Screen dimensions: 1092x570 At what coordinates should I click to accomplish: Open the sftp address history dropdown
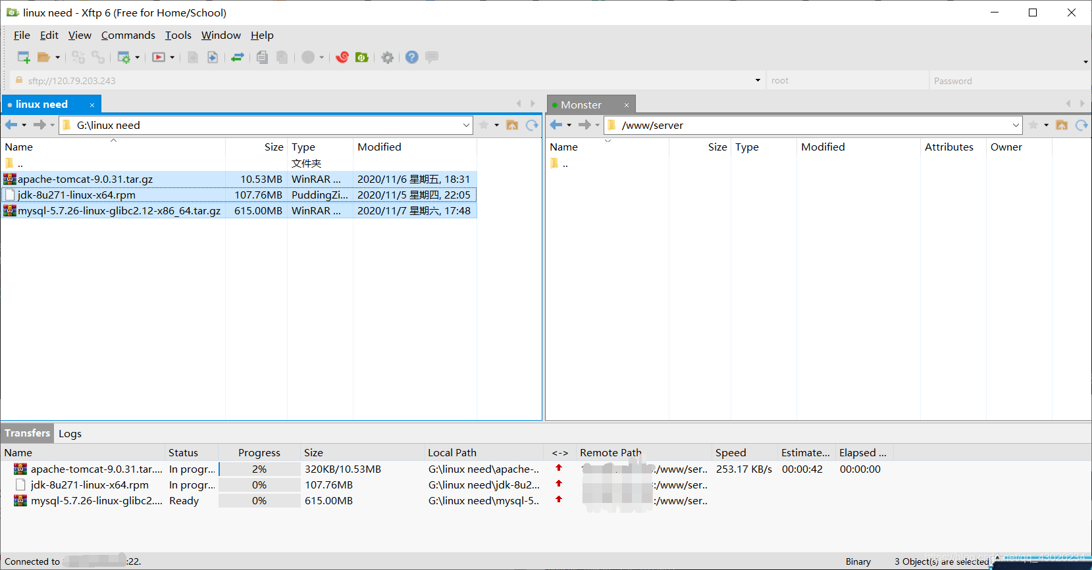tap(758, 80)
